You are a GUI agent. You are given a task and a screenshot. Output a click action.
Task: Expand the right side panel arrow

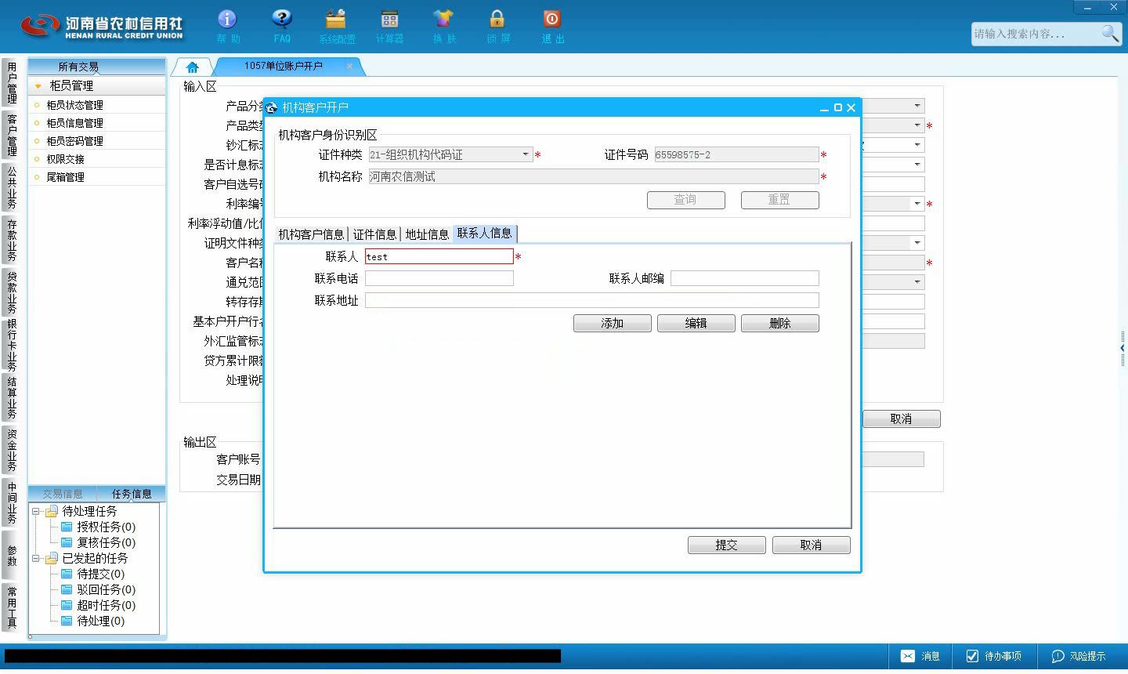(1123, 348)
